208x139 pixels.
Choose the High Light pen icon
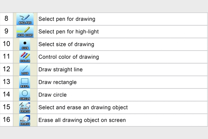click(25, 32)
